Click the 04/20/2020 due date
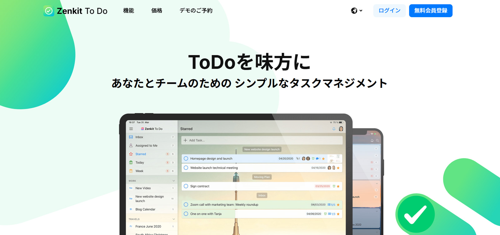Image resolution: width=500 pixels, height=235 pixels. [x=286, y=159]
